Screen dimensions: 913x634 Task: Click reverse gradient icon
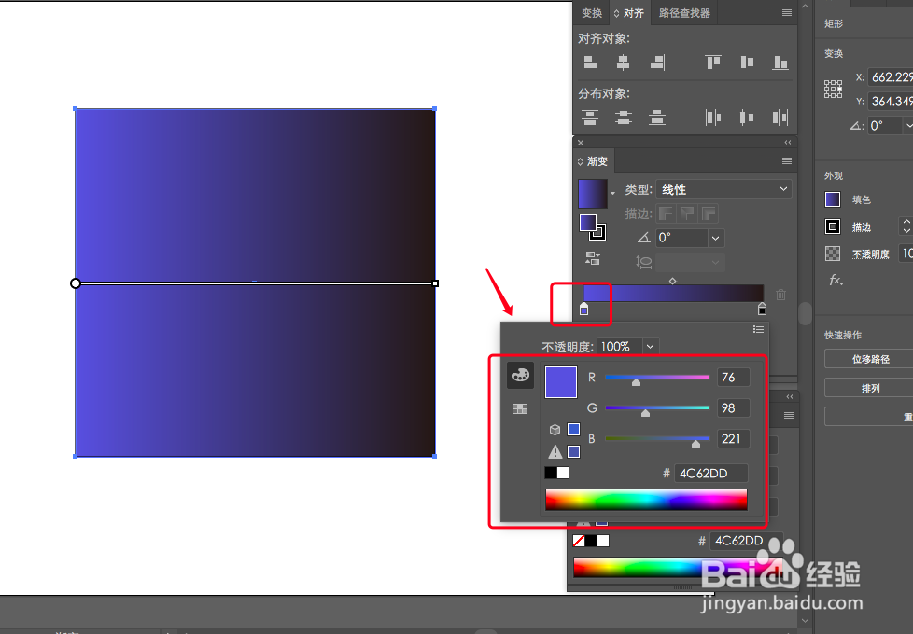click(593, 258)
